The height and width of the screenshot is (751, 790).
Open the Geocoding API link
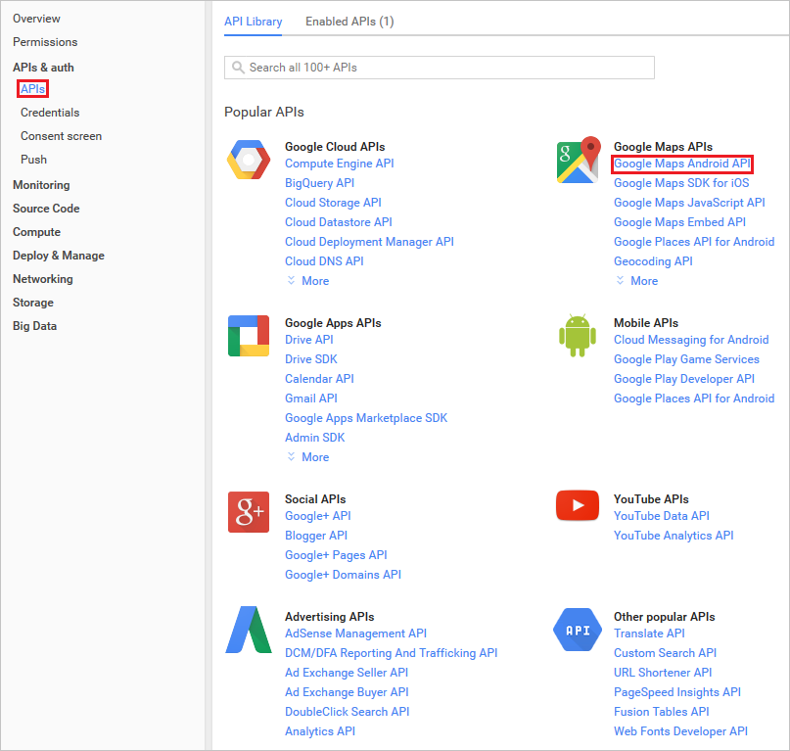tap(653, 261)
